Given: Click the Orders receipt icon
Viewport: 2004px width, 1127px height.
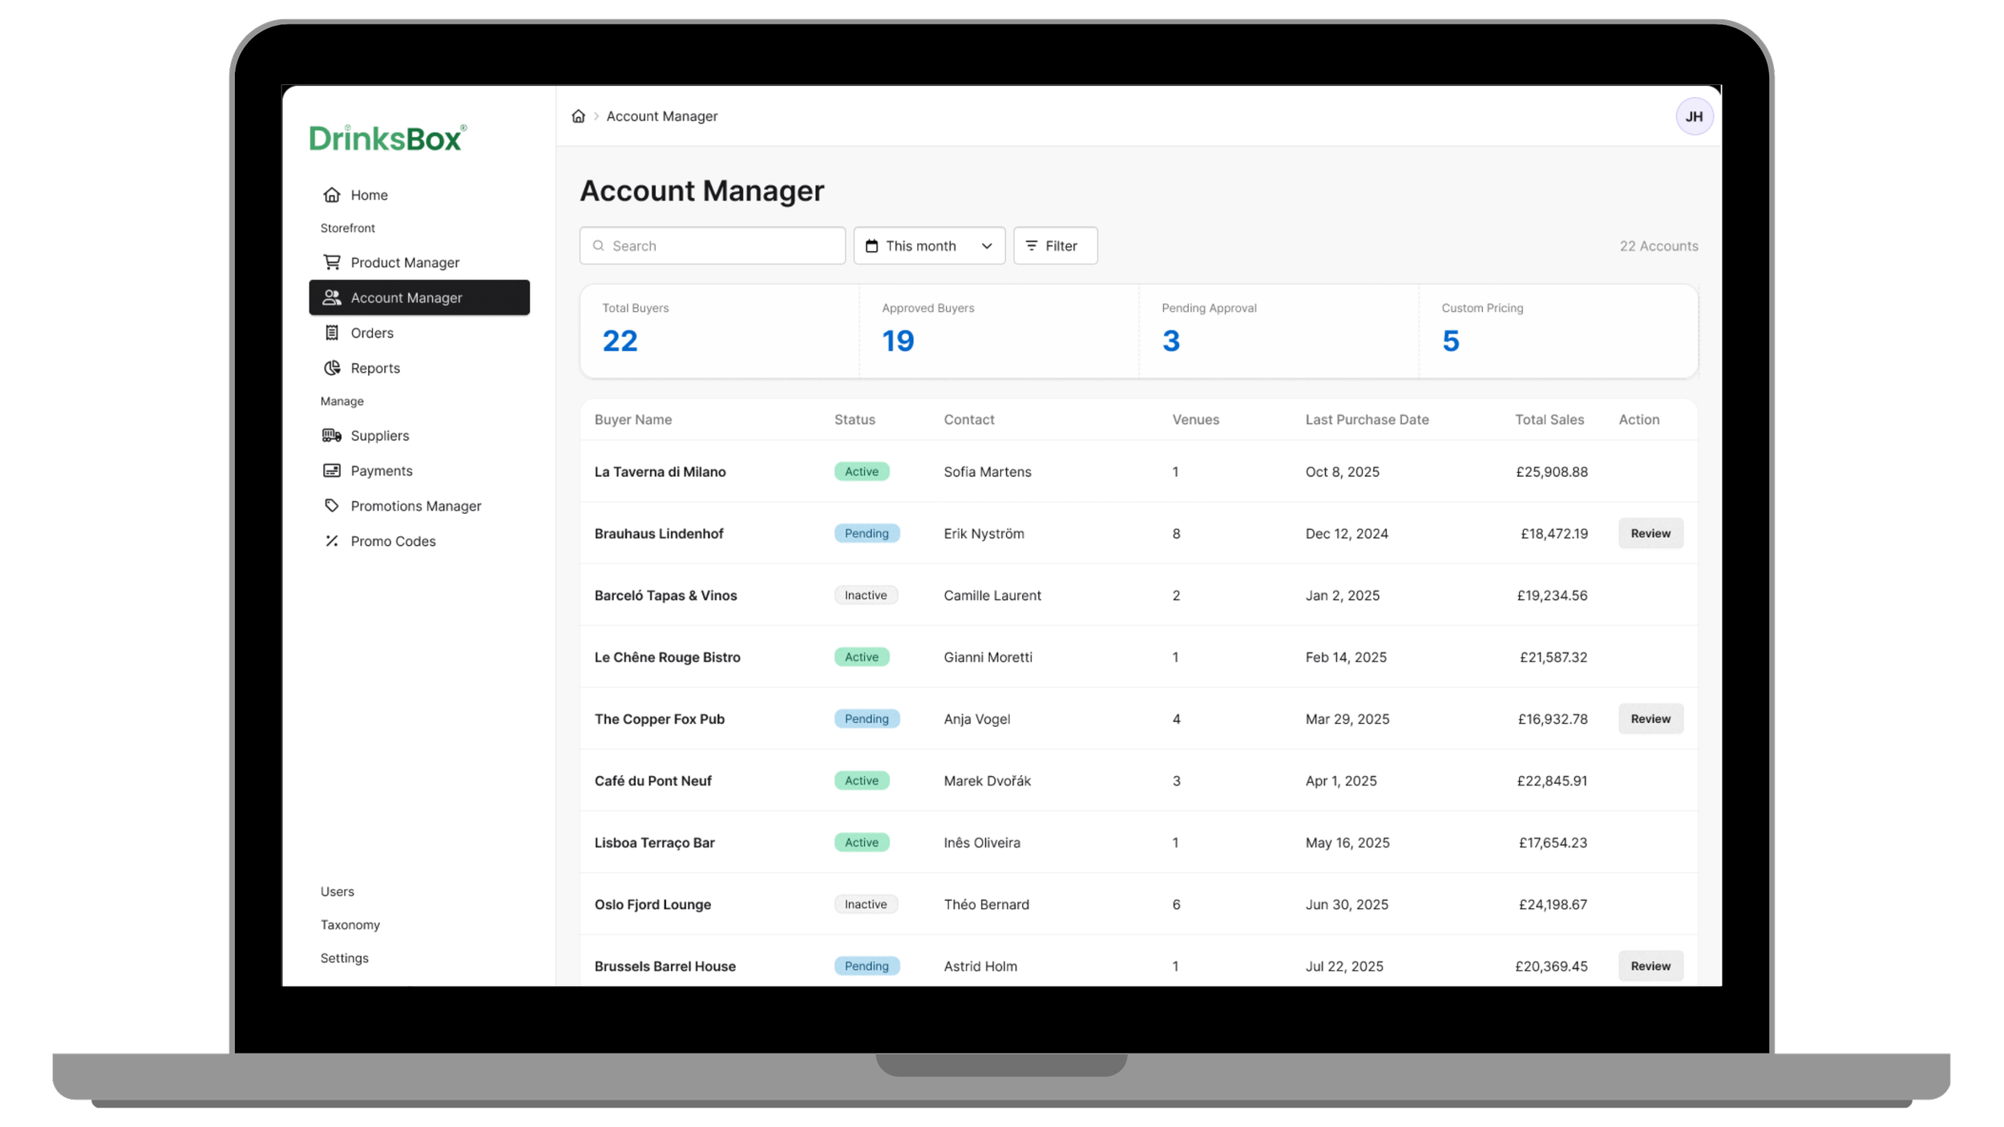Looking at the screenshot, I should (x=331, y=333).
